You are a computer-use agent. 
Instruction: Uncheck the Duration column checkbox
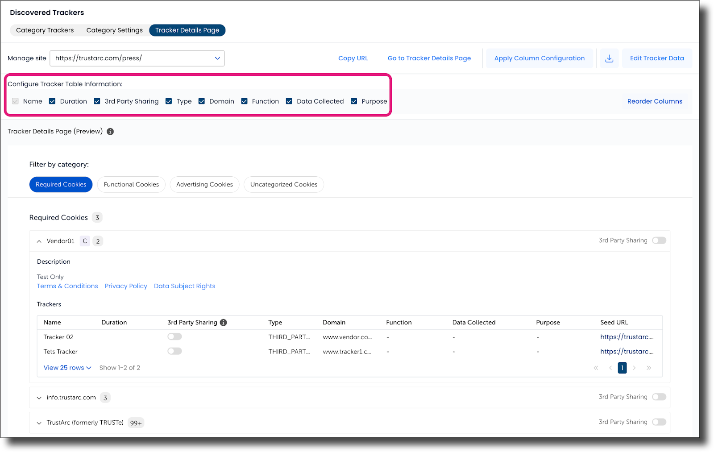[52, 101]
